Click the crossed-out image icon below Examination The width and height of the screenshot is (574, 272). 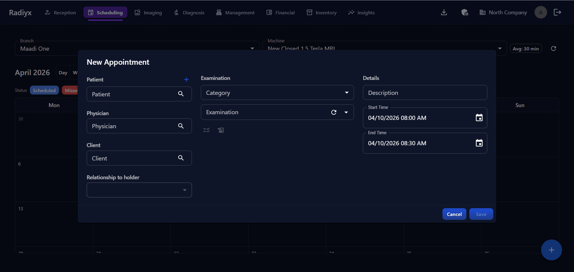tap(221, 130)
